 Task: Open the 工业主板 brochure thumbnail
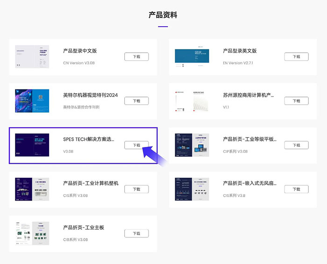pyautogui.click(x=32, y=233)
